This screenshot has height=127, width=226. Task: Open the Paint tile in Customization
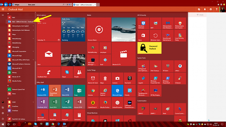pos(168,109)
